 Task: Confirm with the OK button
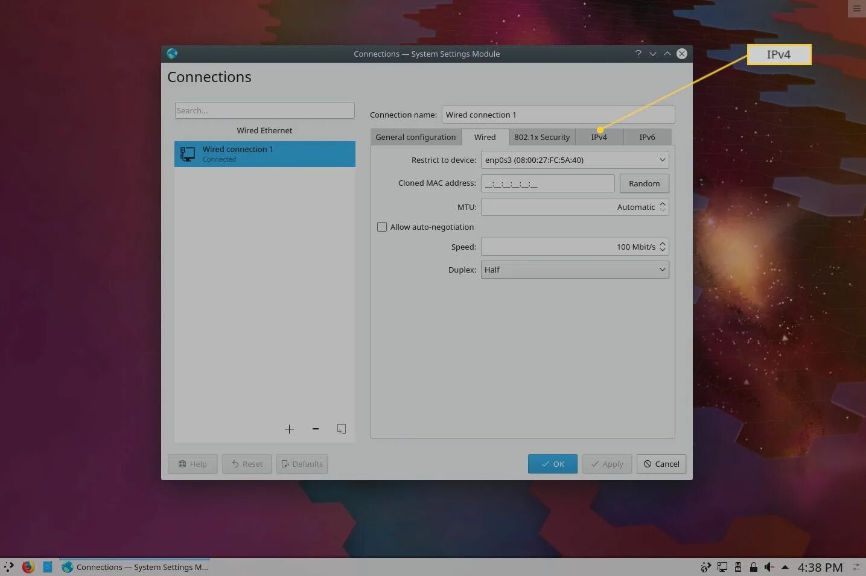pyautogui.click(x=552, y=464)
